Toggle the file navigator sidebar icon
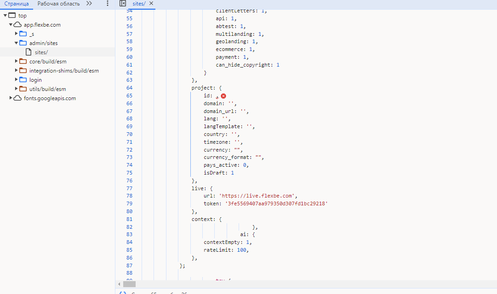Viewport: 497px width, 294px height. [x=122, y=4]
